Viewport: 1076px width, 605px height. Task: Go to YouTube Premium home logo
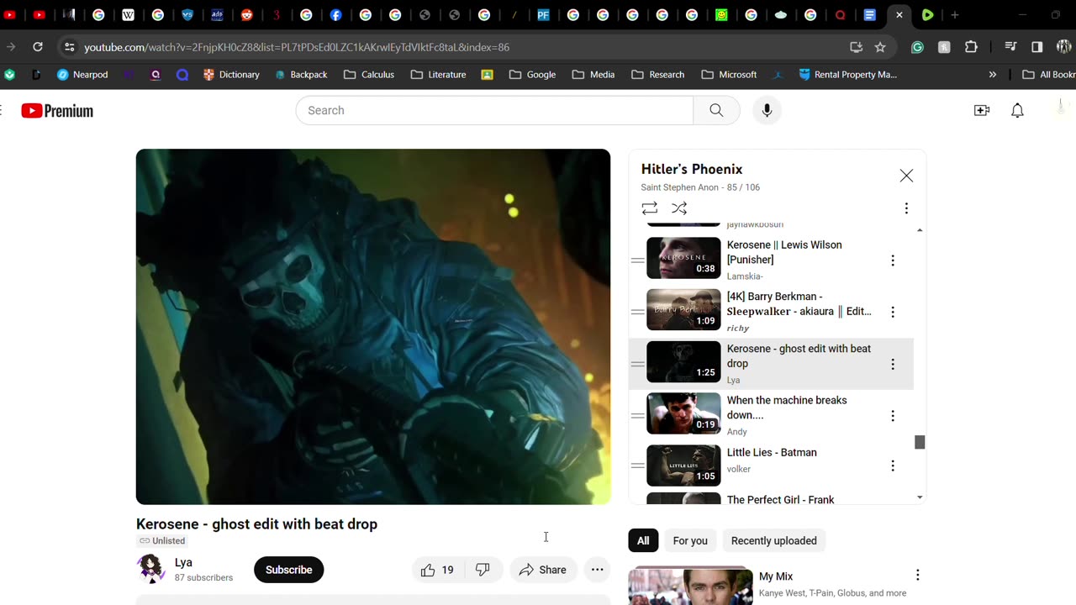pyautogui.click(x=57, y=111)
